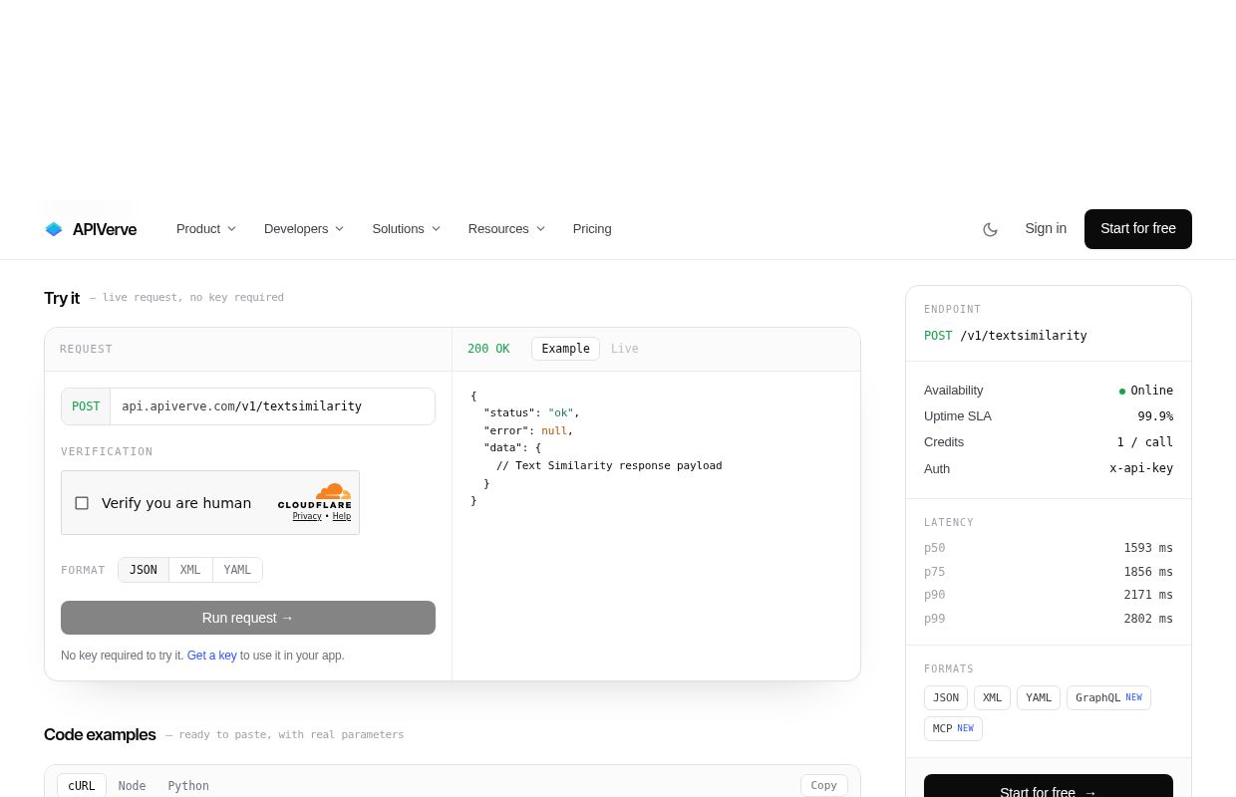Image resolution: width=1236 pixels, height=797 pixels.
Task: Click the Text Similarity response payload comment
Action: 609,465
